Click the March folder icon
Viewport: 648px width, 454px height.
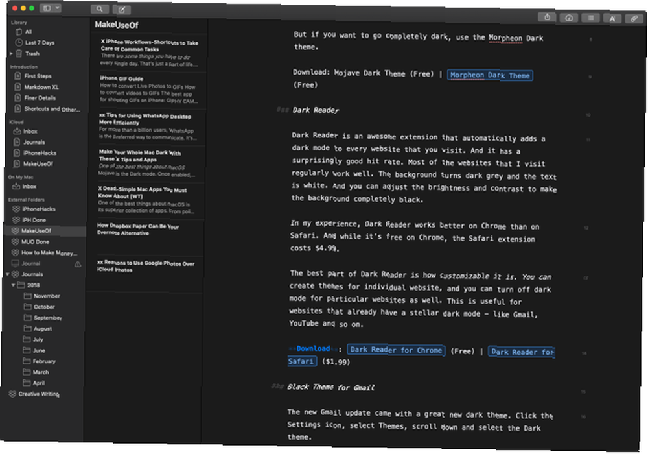point(27,372)
